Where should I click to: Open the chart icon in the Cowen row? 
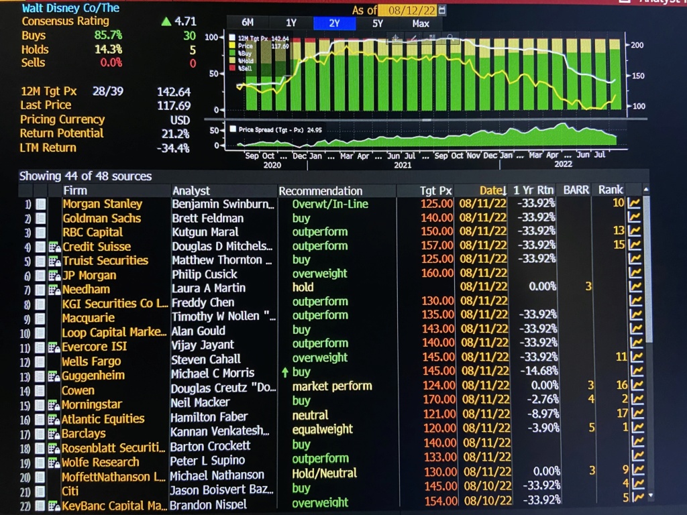pyautogui.click(x=637, y=386)
